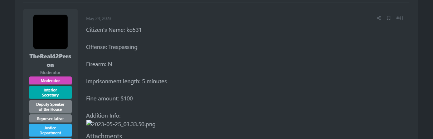Click the Firearm: N line

click(x=99, y=64)
